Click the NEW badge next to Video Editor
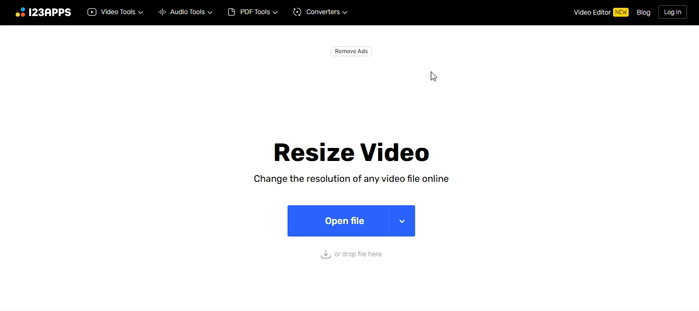The height and width of the screenshot is (311, 699). pos(620,11)
